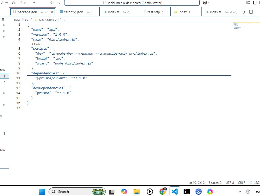Change indentation via Spaces: 2
This screenshot has height=195, width=260.
pyautogui.click(x=215, y=183)
